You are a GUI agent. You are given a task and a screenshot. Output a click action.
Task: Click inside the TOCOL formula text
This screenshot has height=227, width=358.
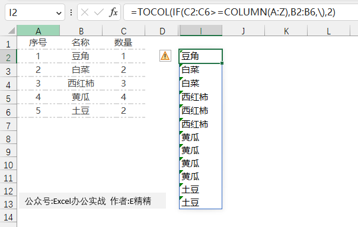tap(233, 12)
